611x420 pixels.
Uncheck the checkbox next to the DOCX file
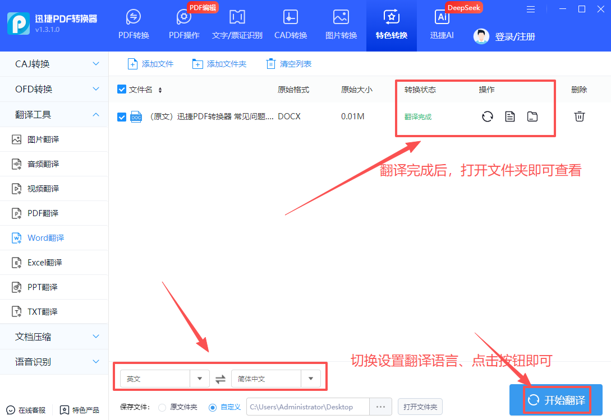click(121, 116)
